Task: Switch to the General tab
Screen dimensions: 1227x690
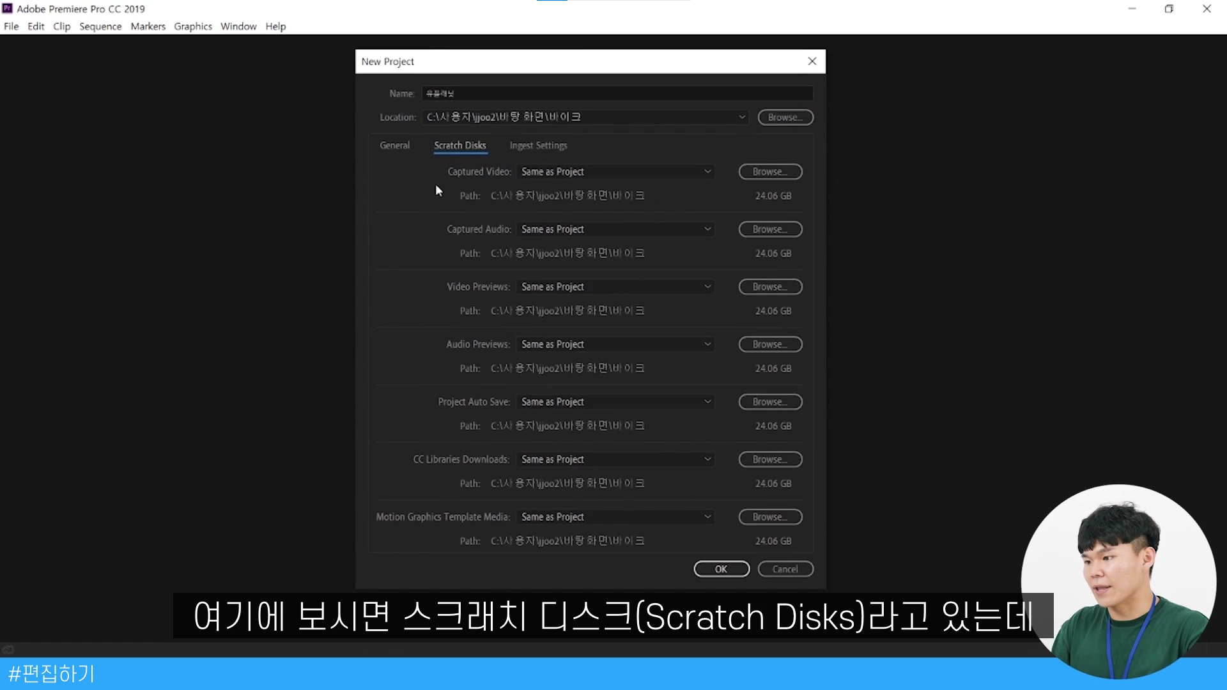Action: click(395, 146)
